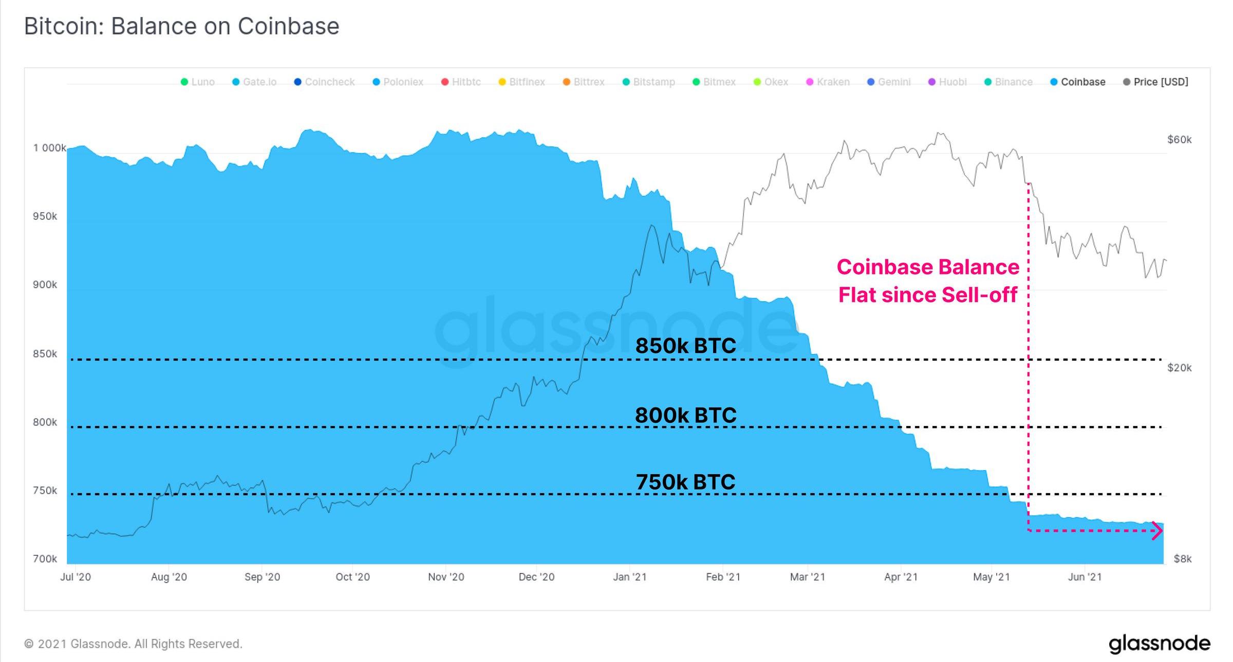Screen dimensions: 1233x662
Task: Click the purple Huobi legend dot
Action: [x=932, y=82]
